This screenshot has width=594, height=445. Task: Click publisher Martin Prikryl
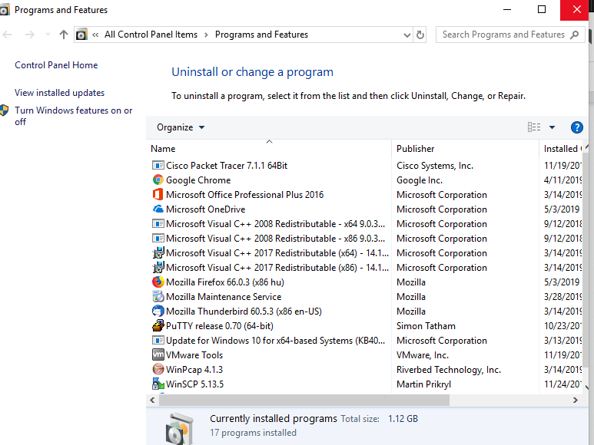[423, 384]
